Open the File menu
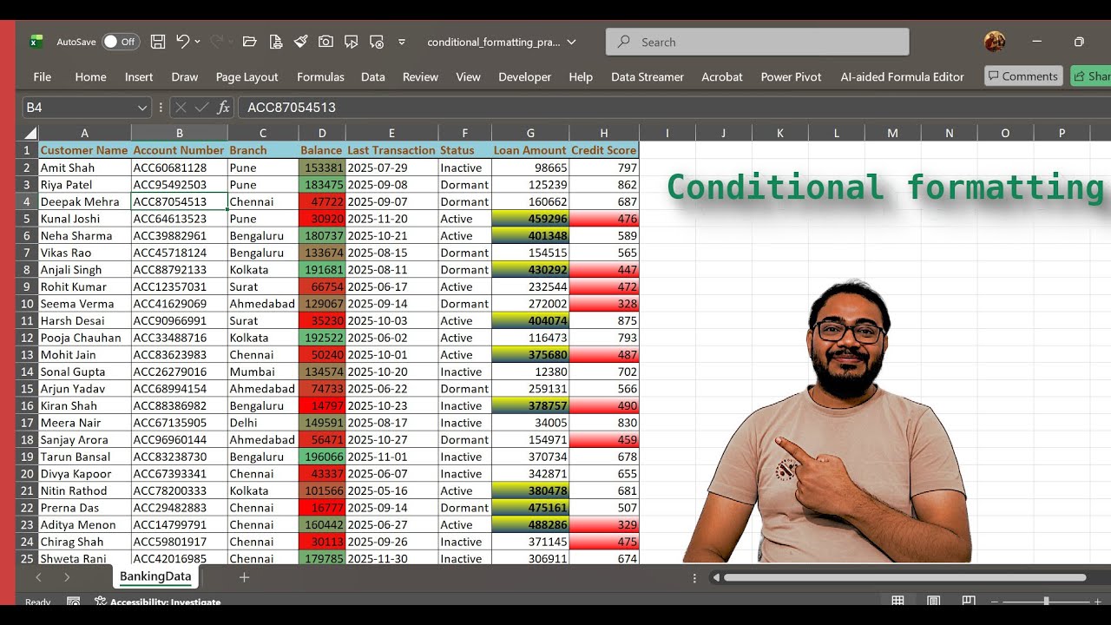The width and height of the screenshot is (1111, 625). (42, 76)
